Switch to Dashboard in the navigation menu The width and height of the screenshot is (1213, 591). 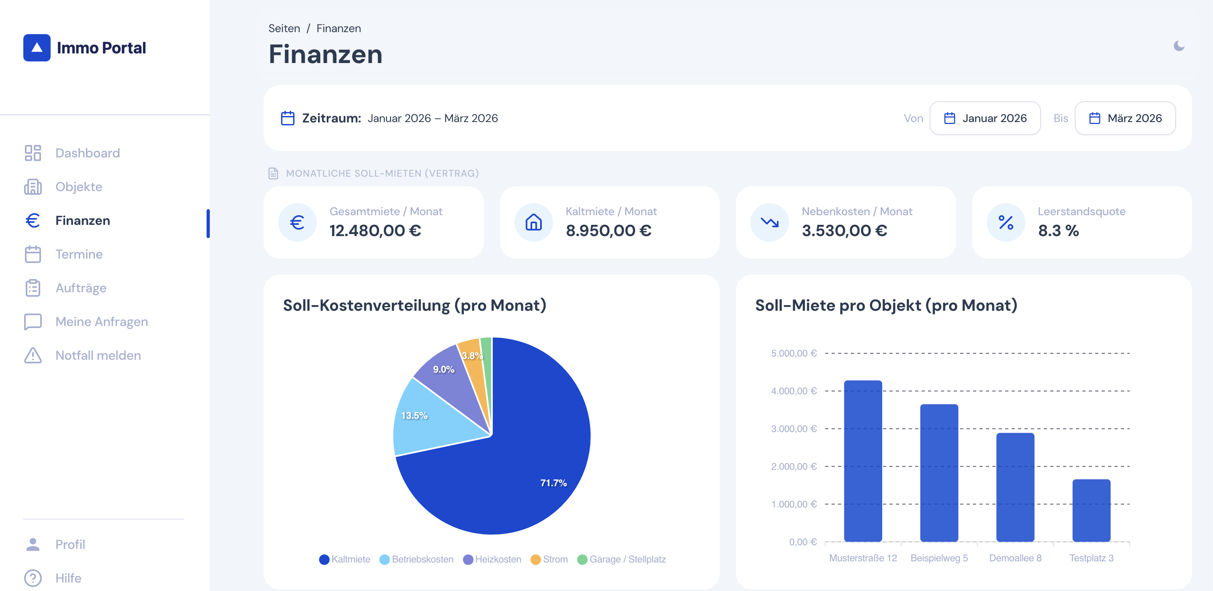[x=88, y=153]
